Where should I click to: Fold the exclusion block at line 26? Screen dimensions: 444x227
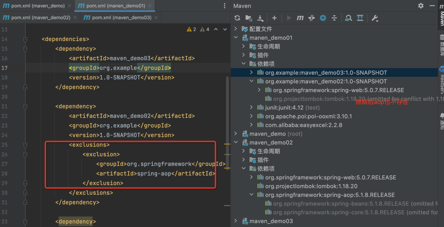[25, 154]
